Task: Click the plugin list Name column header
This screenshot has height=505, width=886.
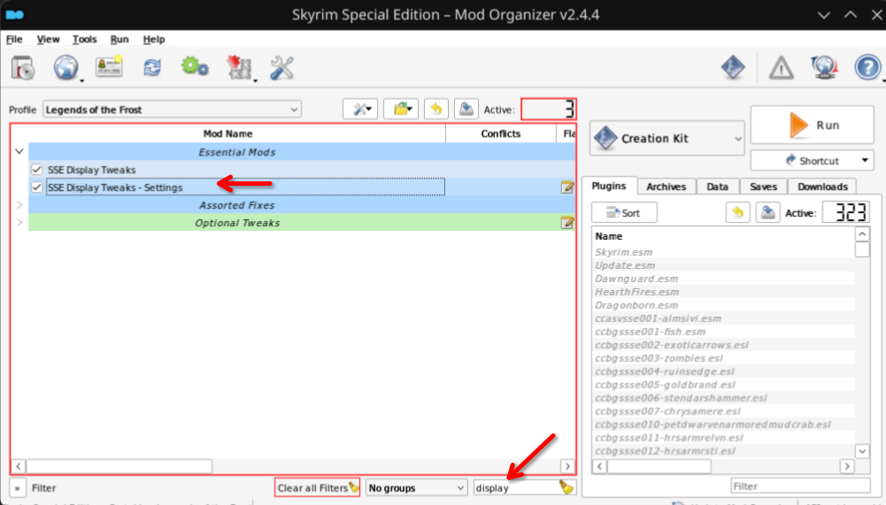Action: (x=724, y=236)
